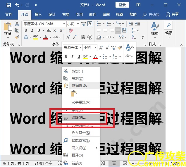This screenshot has width=186, height=167.
Task: Justify text in ribbon
Action: [x=118, y=30]
